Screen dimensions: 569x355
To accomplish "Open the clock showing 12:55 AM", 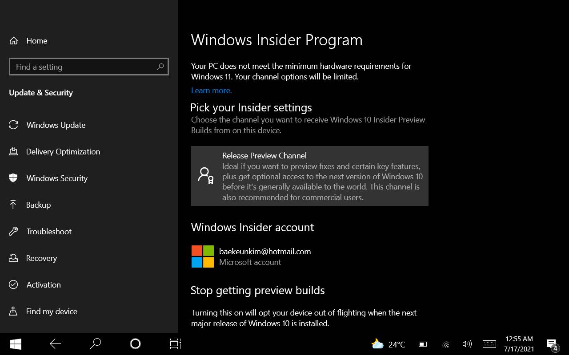I will click(x=519, y=339).
